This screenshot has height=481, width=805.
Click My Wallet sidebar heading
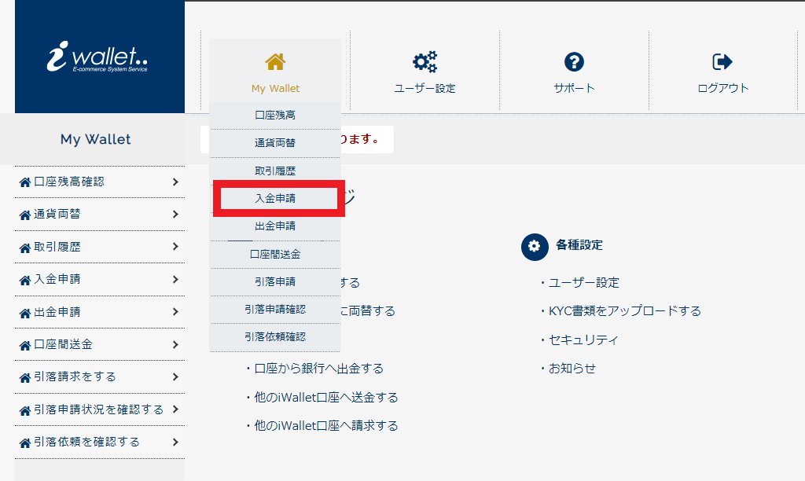point(95,139)
